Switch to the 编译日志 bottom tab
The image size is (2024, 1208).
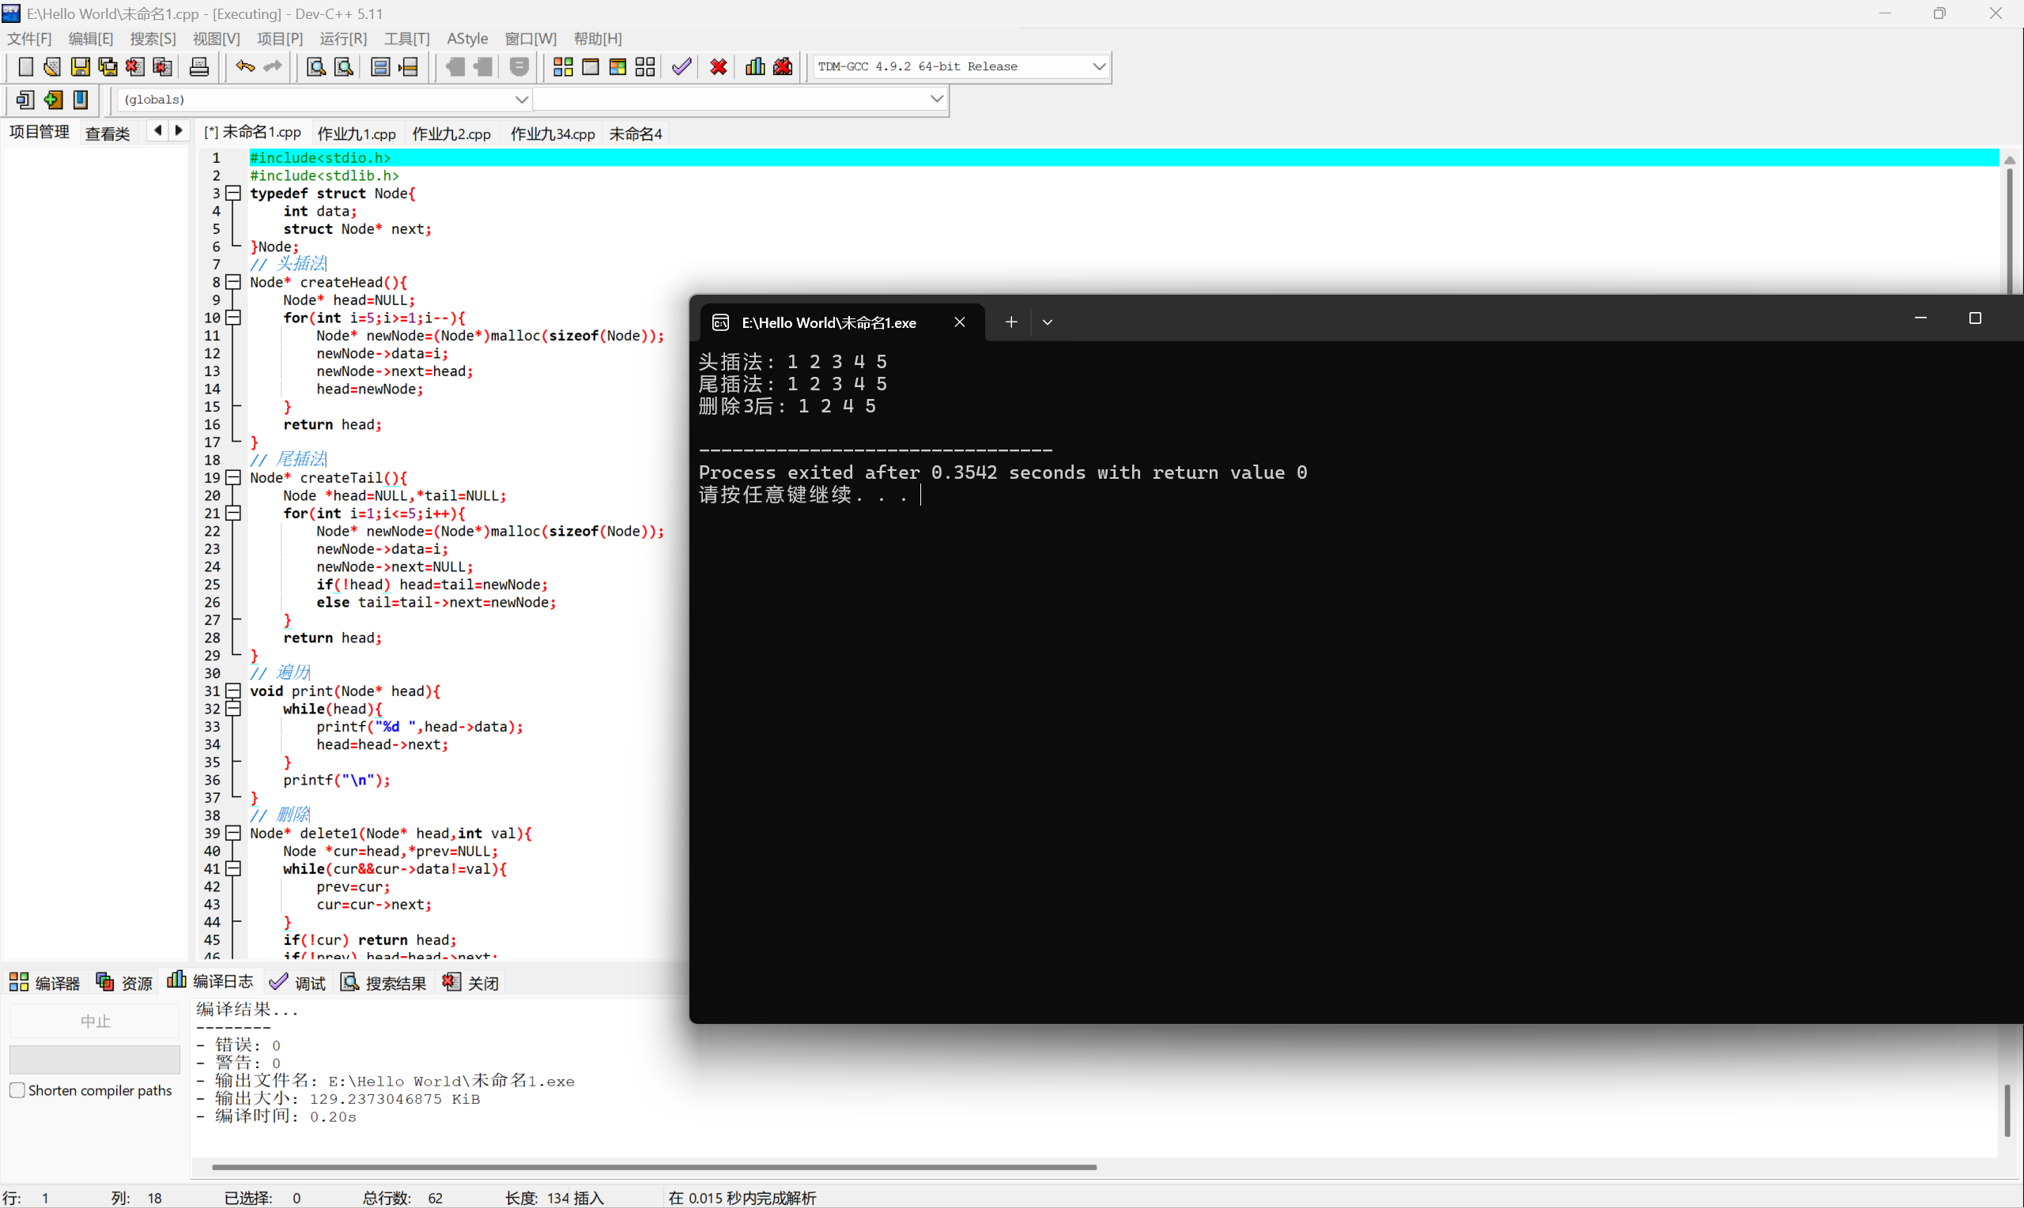click(x=211, y=983)
